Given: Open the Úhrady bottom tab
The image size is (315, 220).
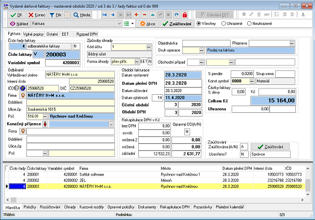Looking at the screenshot, I should pyautogui.click(x=70, y=207).
